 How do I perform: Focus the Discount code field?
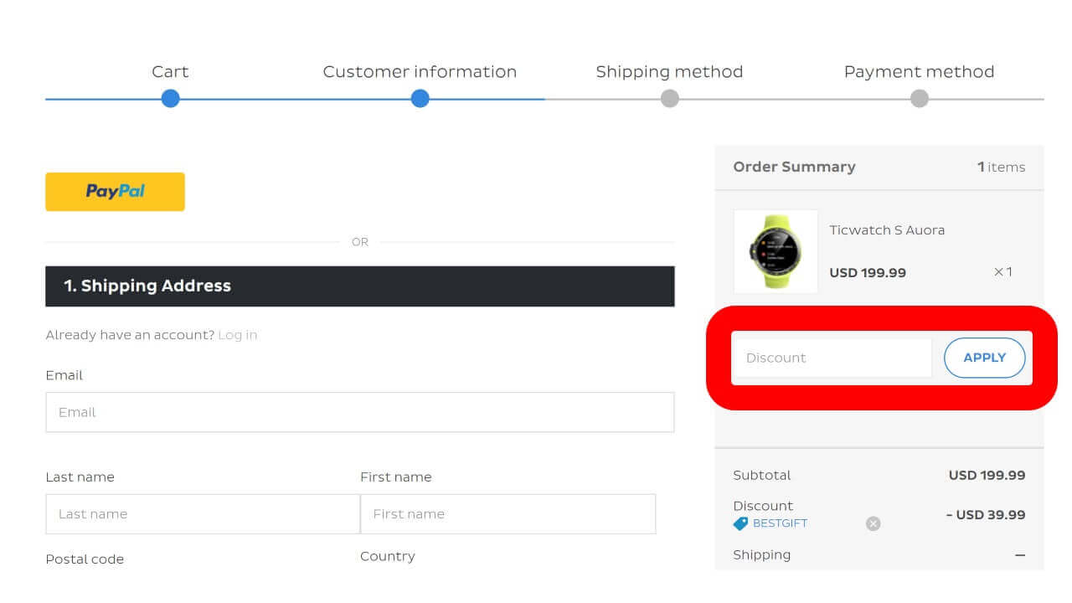coord(832,358)
